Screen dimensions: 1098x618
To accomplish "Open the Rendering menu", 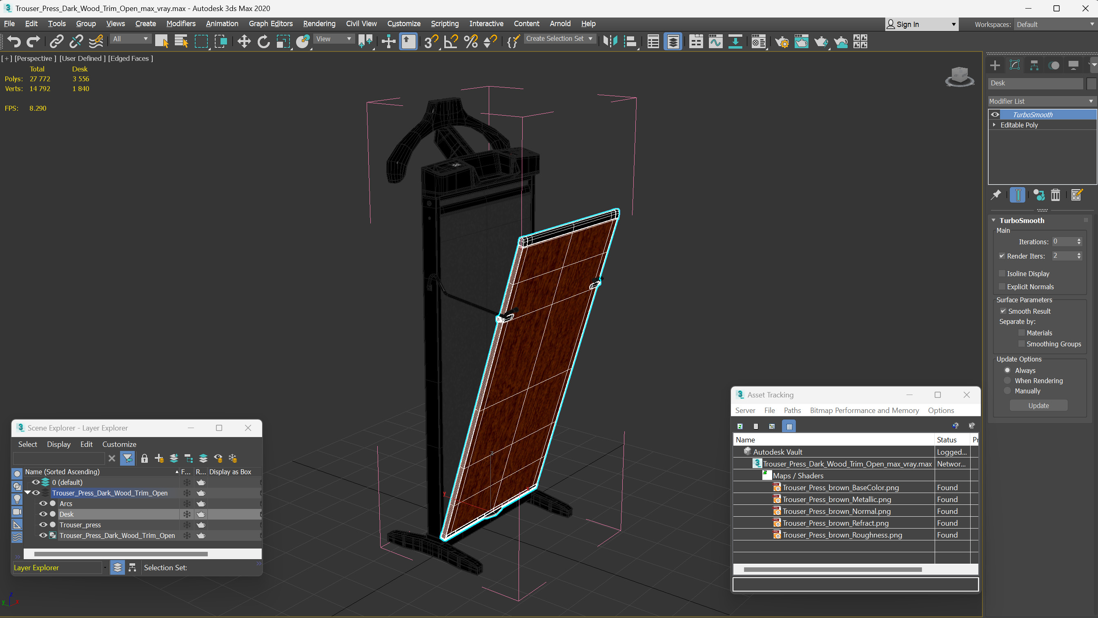I will click(x=319, y=23).
